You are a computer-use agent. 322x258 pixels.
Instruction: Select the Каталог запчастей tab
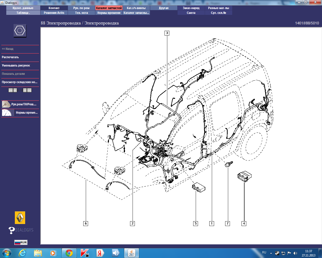(x=109, y=8)
